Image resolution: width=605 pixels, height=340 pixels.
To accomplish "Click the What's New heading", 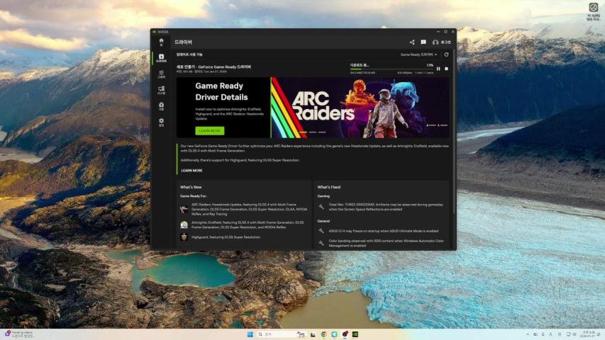I will 191,187.
